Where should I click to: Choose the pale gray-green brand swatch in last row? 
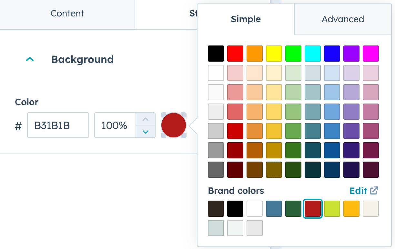216,228
